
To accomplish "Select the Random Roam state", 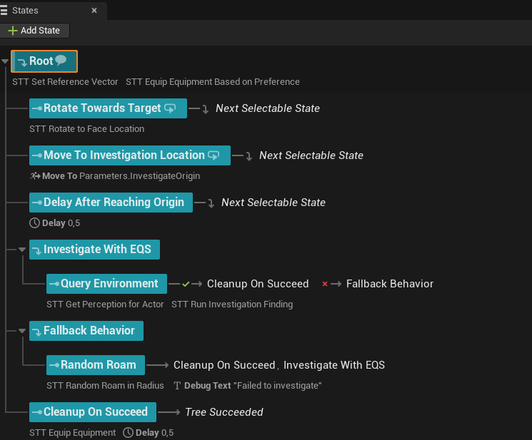I will point(96,365).
